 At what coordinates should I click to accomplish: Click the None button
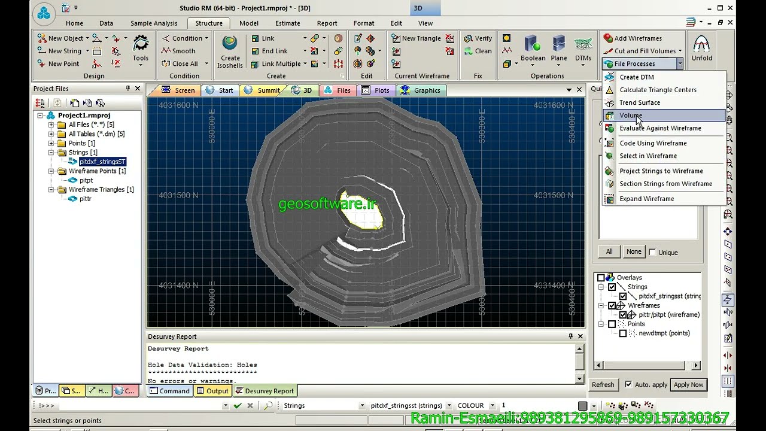click(x=634, y=251)
